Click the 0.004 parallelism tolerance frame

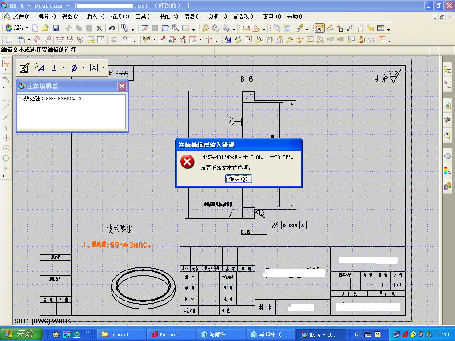click(x=287, y=225)
